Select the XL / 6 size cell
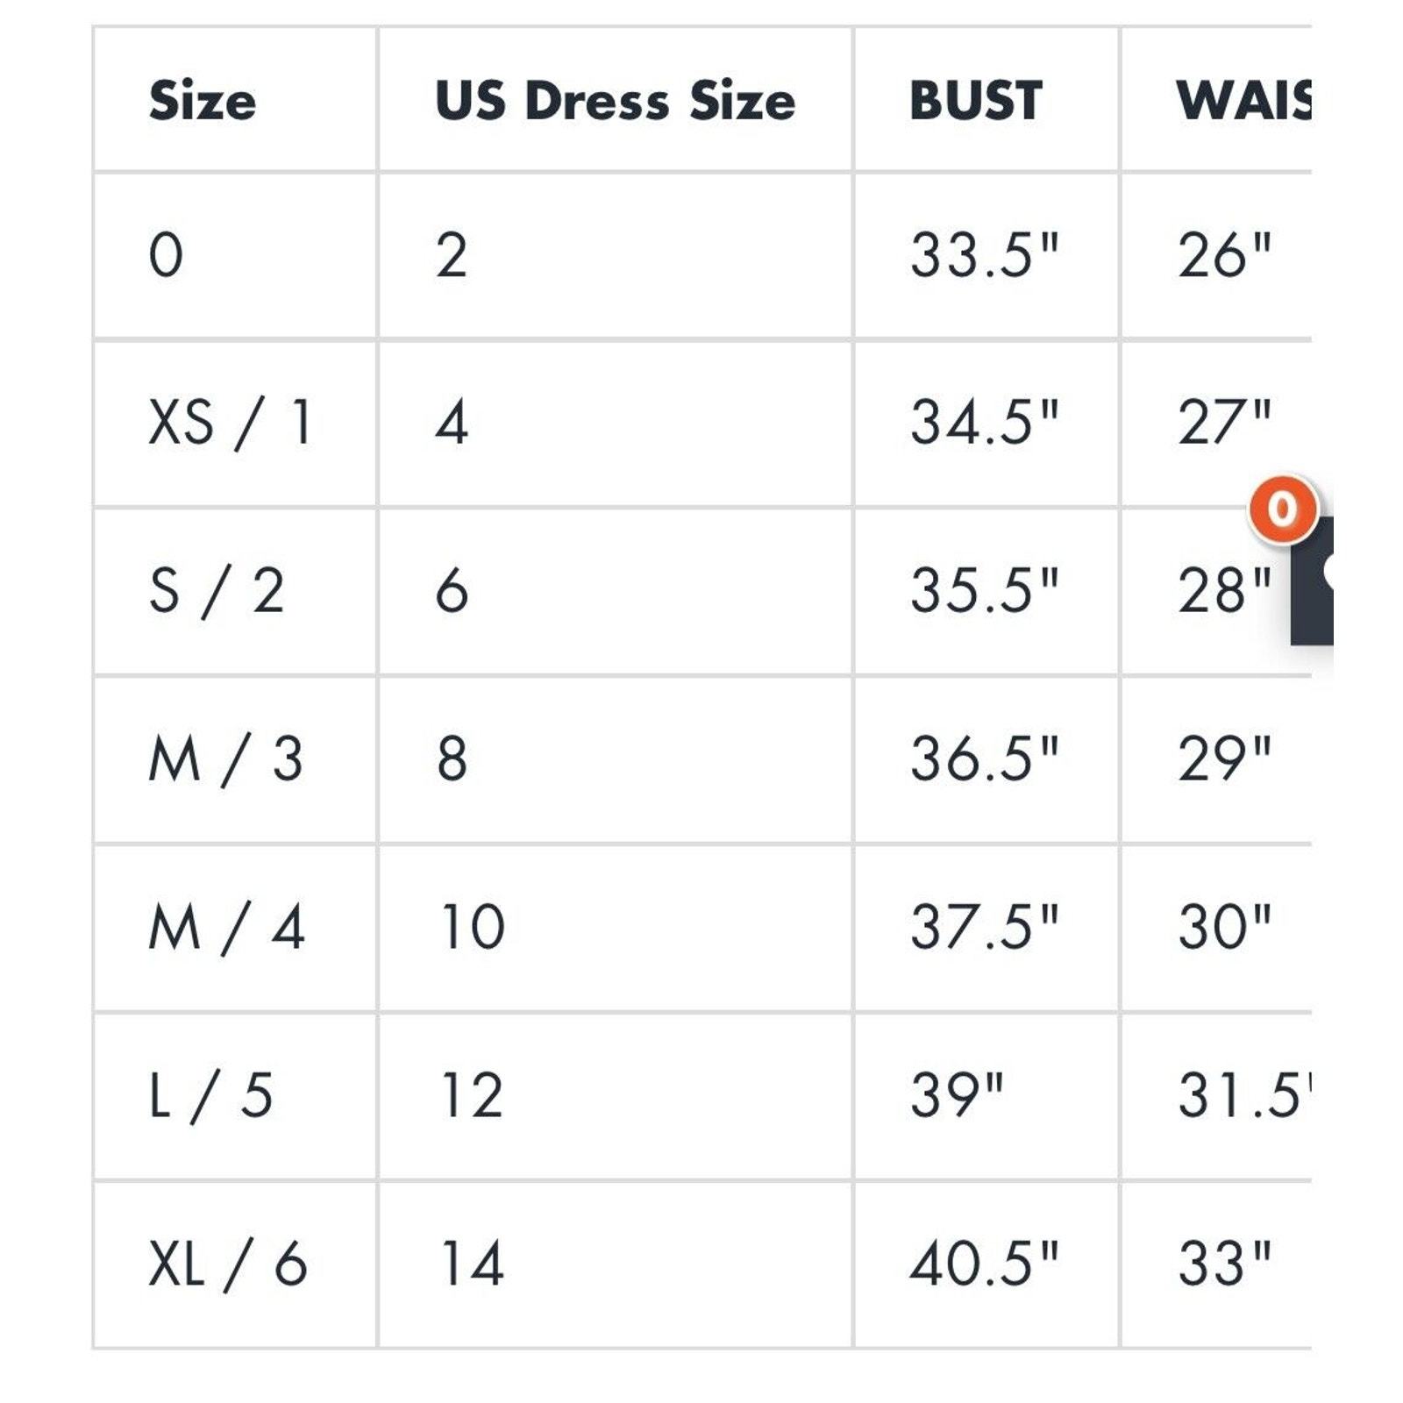This screenshot has height=1403, width=1403. 235,1264
